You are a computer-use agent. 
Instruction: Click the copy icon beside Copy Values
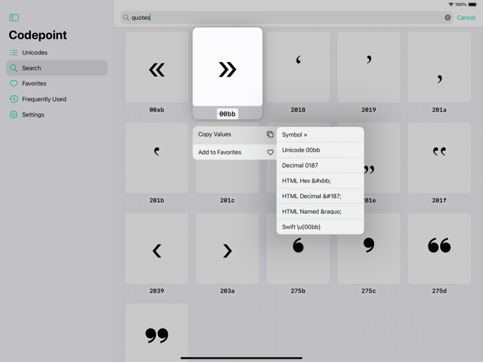click(x=270, y=134)
